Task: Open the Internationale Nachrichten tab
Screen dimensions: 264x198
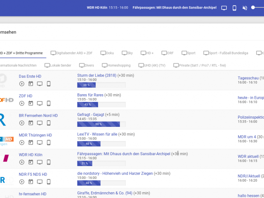Action: 18,65
